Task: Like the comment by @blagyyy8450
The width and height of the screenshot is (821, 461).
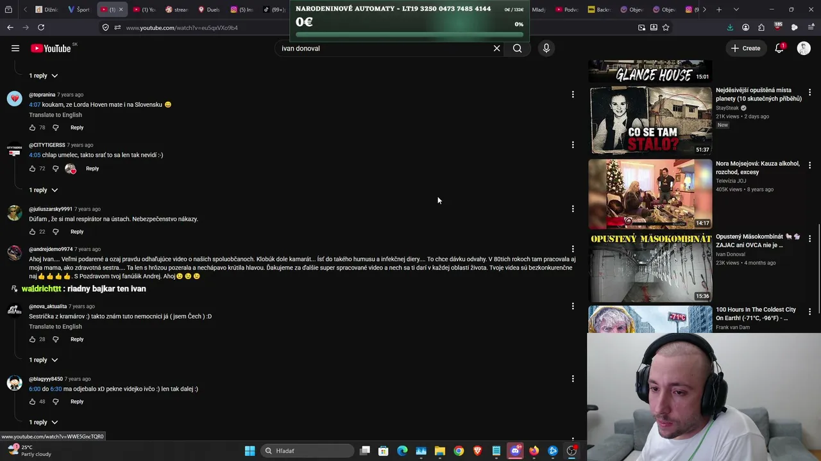Action: [32, 401]
